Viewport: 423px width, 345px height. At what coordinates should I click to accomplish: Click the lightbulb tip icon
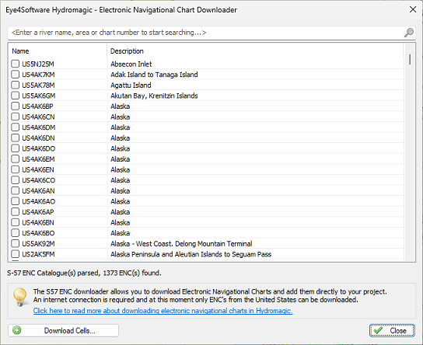point(20,297)
